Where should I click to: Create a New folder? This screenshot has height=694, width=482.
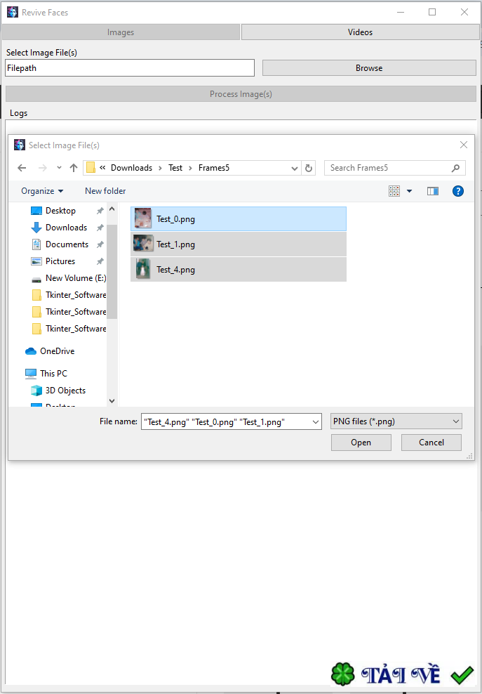(x=105, y=191)
